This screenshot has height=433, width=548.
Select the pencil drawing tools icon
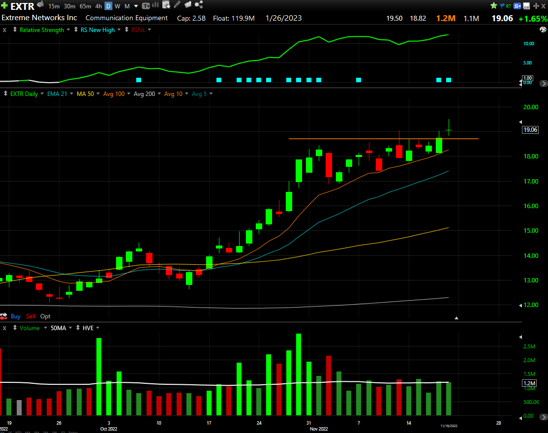tap(177, 4)
